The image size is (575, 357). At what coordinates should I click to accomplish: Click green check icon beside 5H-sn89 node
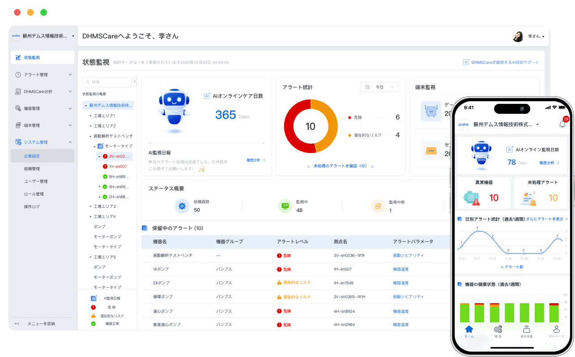[x=105, y=176]
